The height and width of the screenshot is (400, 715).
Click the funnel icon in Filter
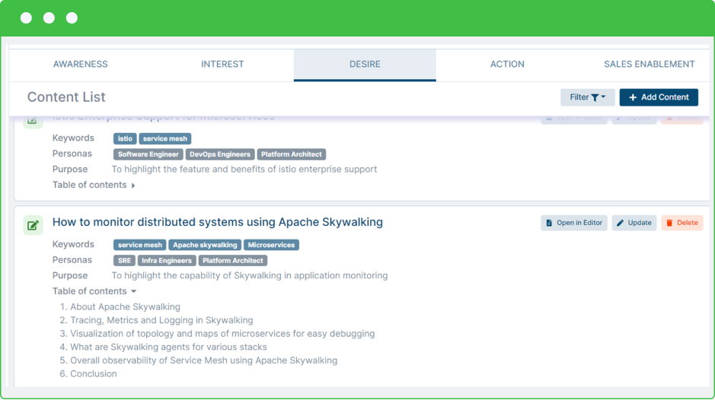[x=595, y=97]
